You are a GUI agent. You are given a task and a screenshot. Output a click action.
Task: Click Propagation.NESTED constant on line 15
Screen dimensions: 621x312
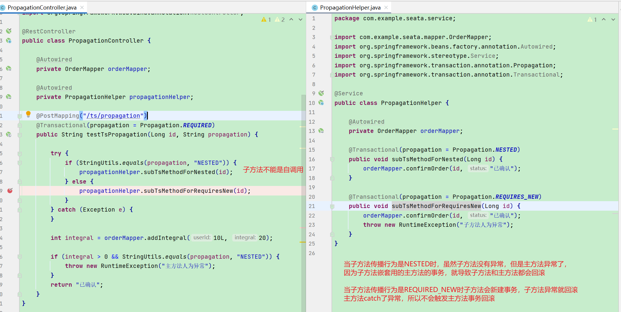click(485, 150)
